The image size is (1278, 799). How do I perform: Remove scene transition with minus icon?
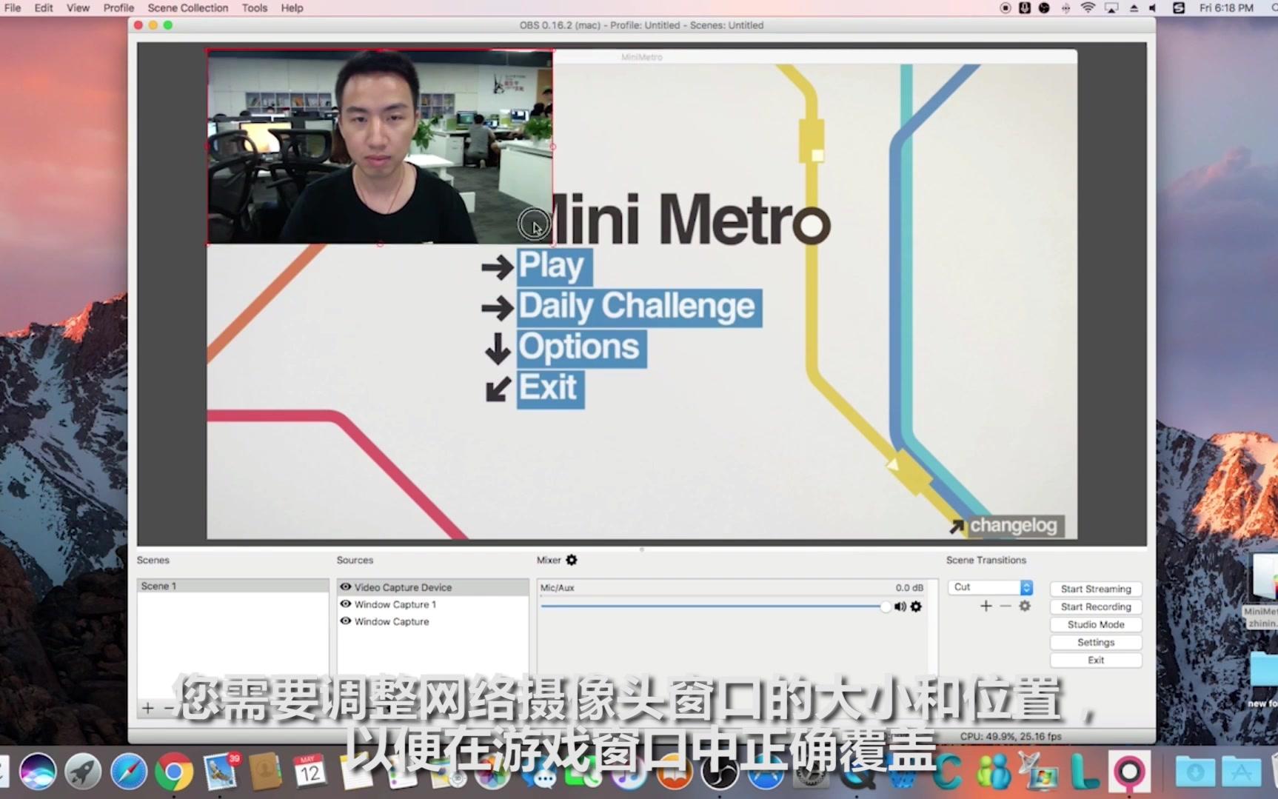click(1005, 606)
